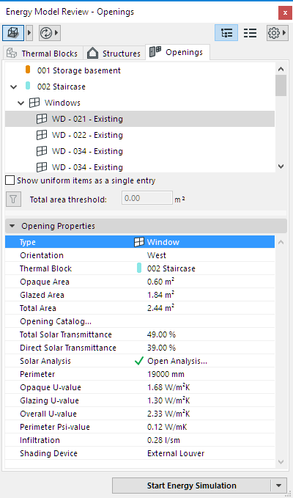Click Direct Solar Transmittance value 39.00 %
Screen dimensions: 293x498
(x=161, y=348)
